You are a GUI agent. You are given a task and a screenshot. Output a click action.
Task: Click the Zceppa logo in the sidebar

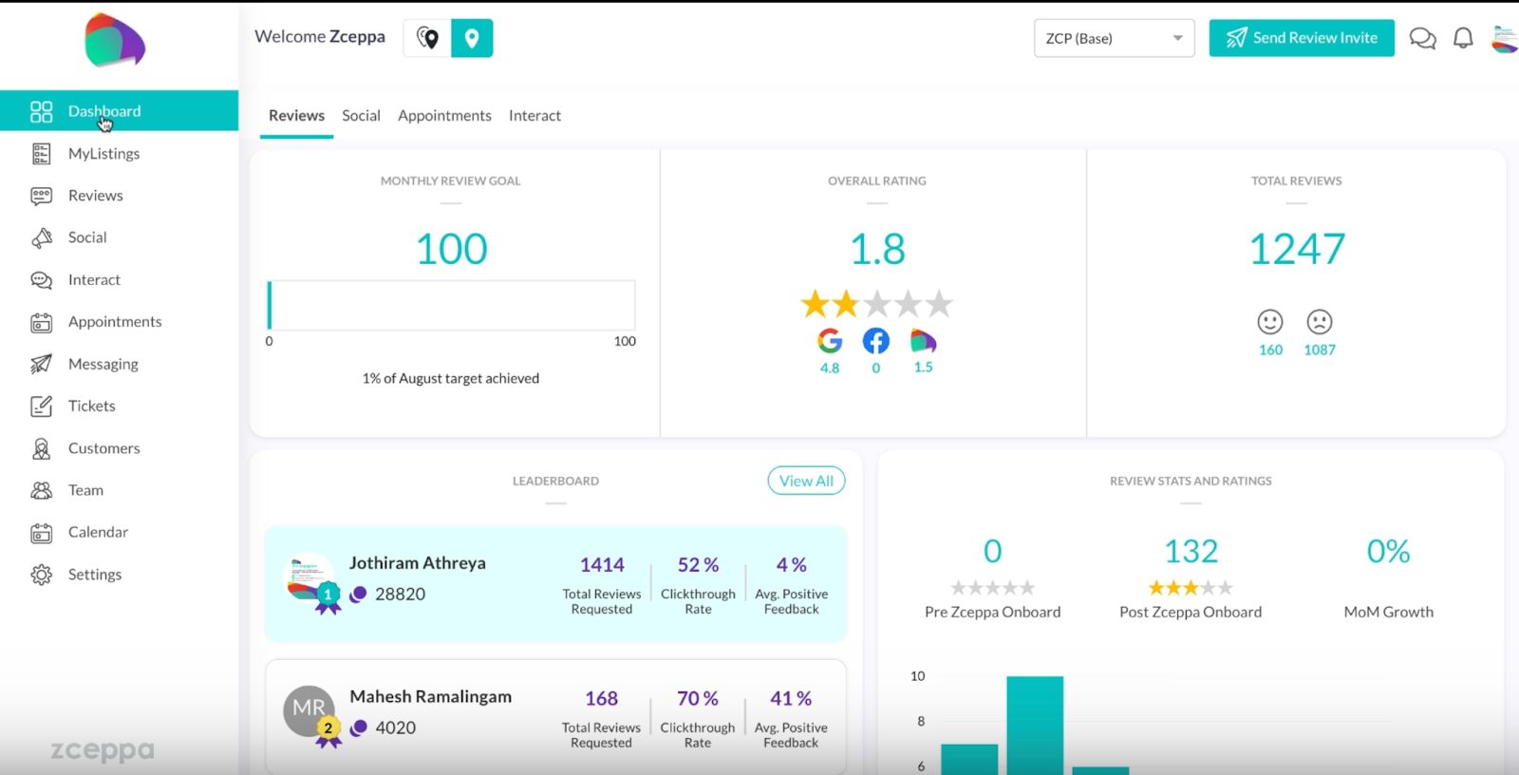click(x=115, y=40)
